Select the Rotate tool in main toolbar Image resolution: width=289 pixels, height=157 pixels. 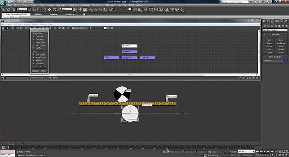click(x=54, y=9)
